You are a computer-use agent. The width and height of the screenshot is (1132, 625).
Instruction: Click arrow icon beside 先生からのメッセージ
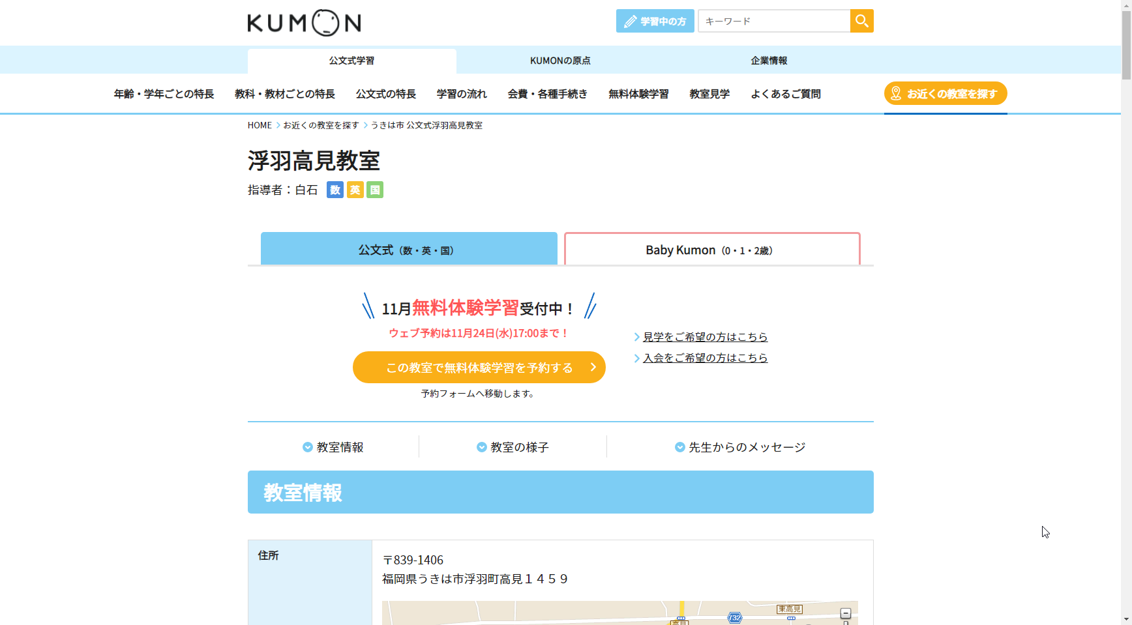click(680, 447)
